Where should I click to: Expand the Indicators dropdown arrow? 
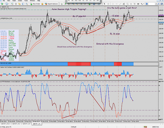click(x=91, y=4)
